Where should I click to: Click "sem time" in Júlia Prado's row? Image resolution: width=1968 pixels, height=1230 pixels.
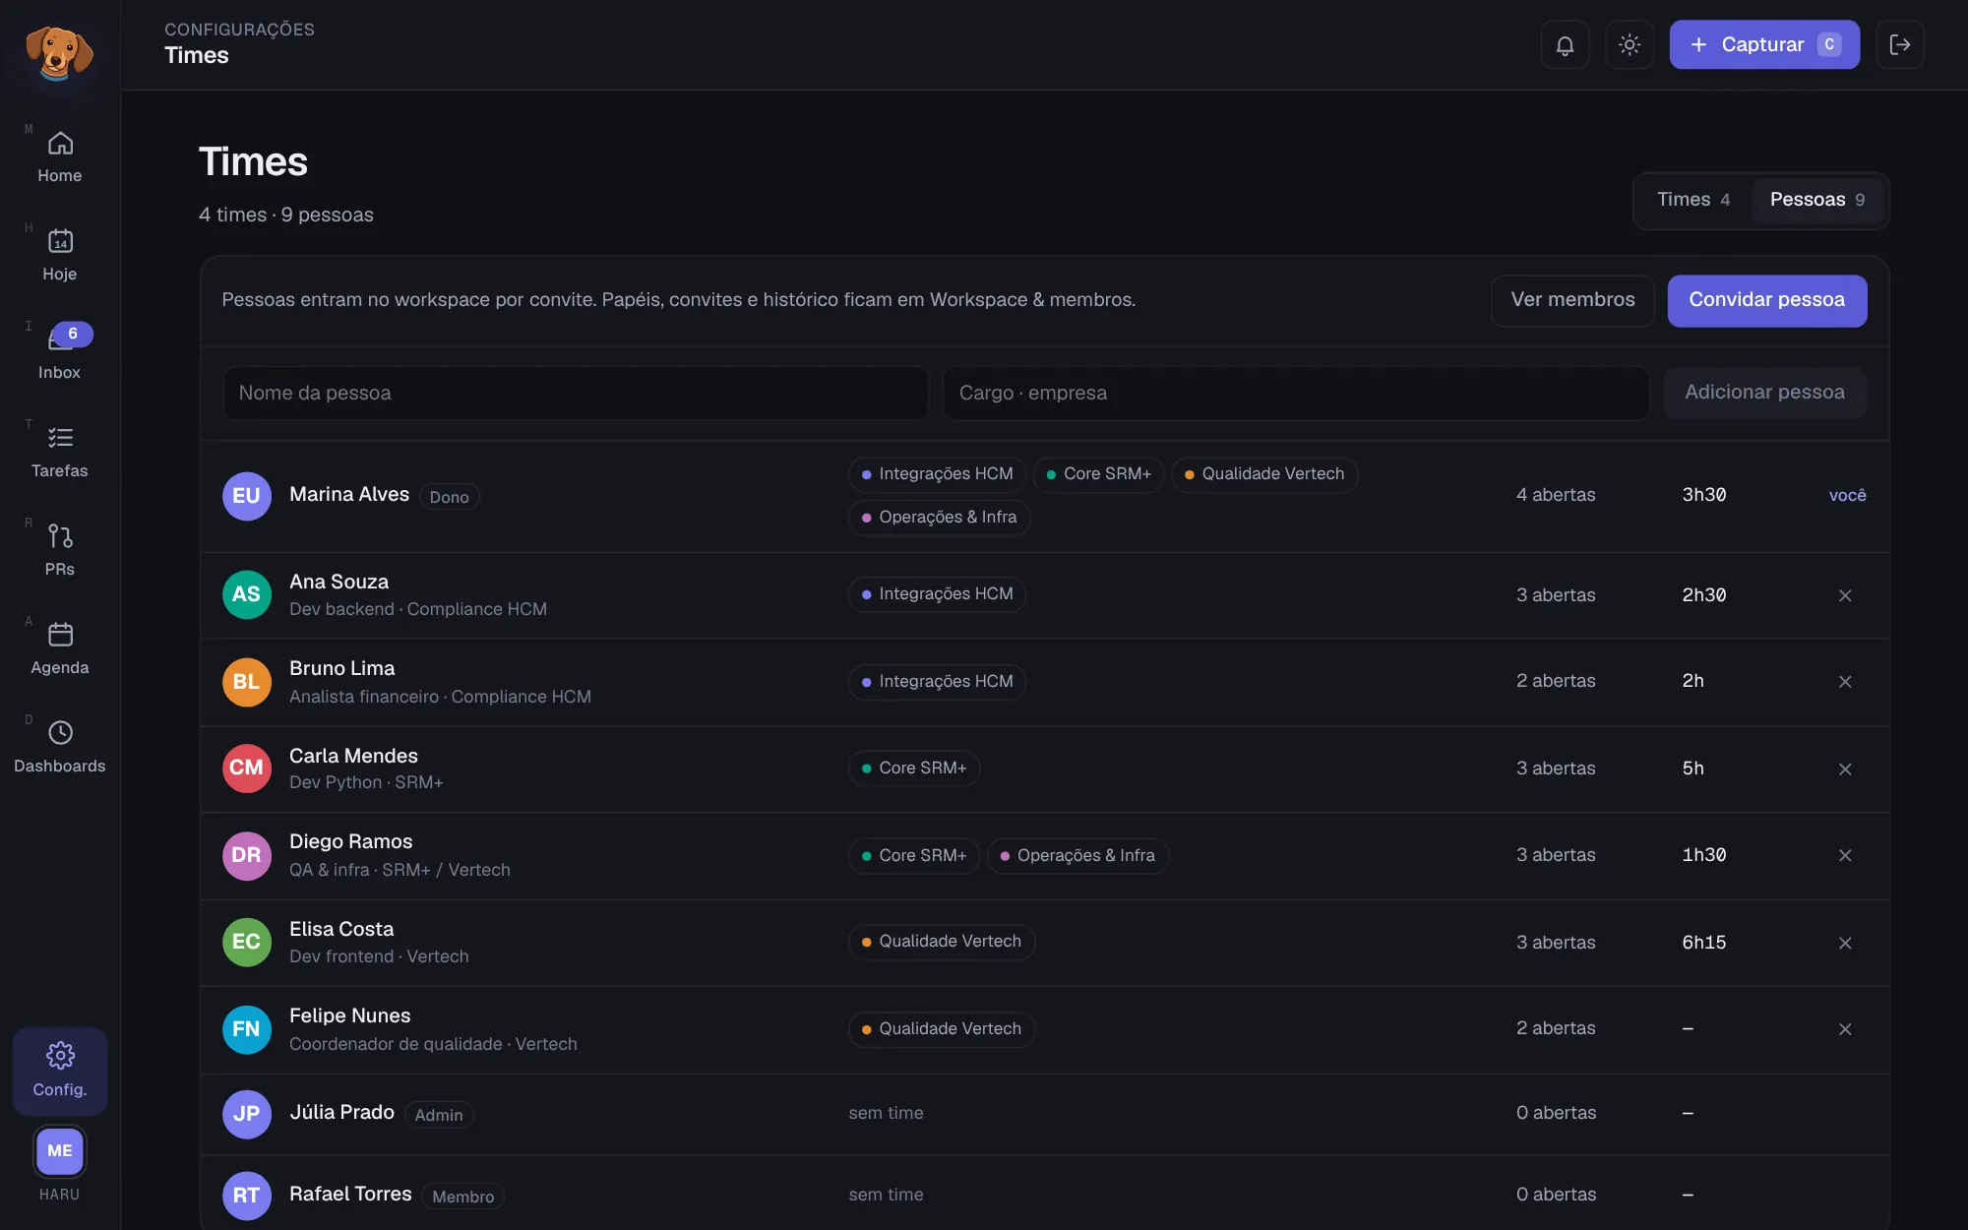(886, 1113)
